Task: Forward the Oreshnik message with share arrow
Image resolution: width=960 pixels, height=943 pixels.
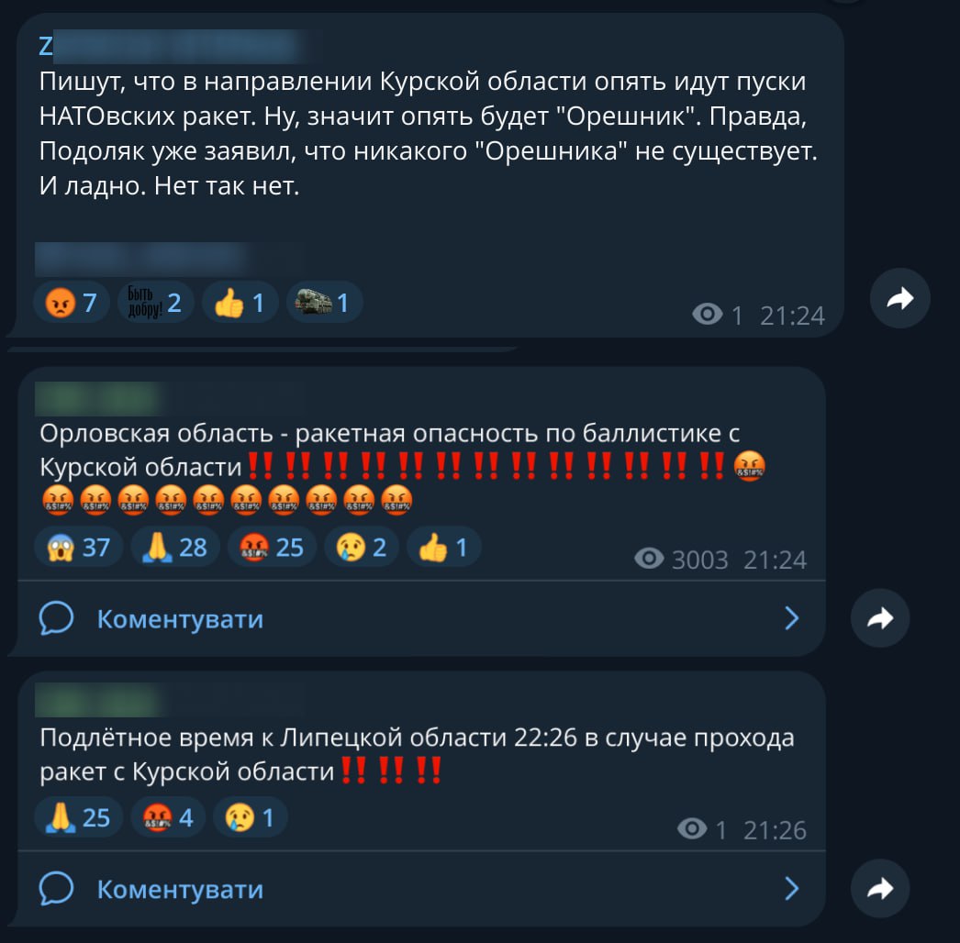Action: (x=900, y=298)
